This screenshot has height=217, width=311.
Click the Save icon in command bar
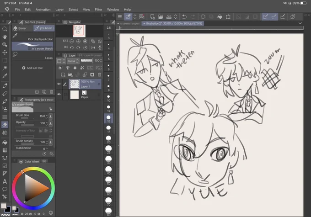pyautogui.click(x=169, y=16)
